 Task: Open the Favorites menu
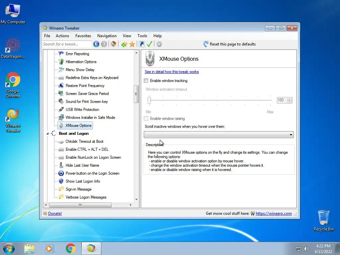coord(83,36)
